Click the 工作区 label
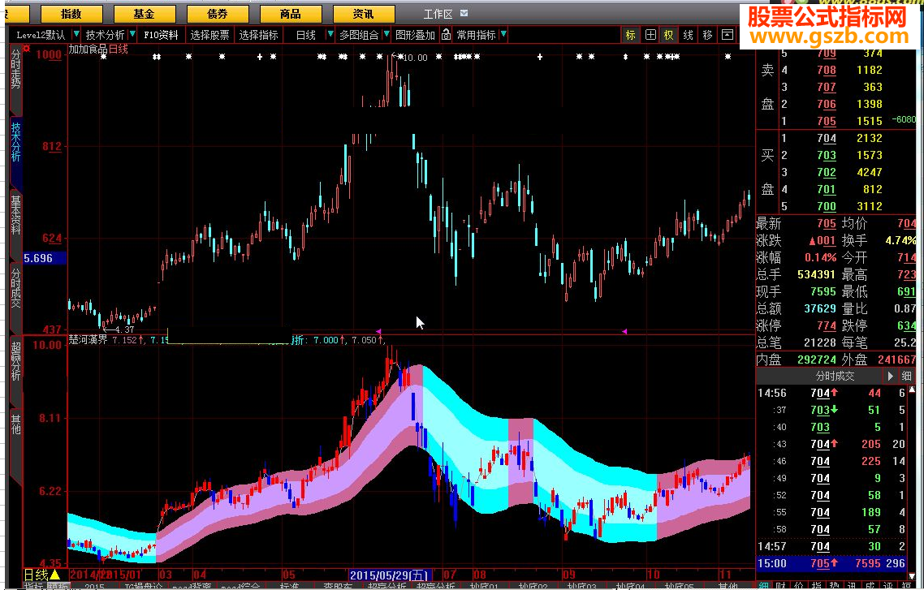Screen dimensions: 924x590 point(438,14)
